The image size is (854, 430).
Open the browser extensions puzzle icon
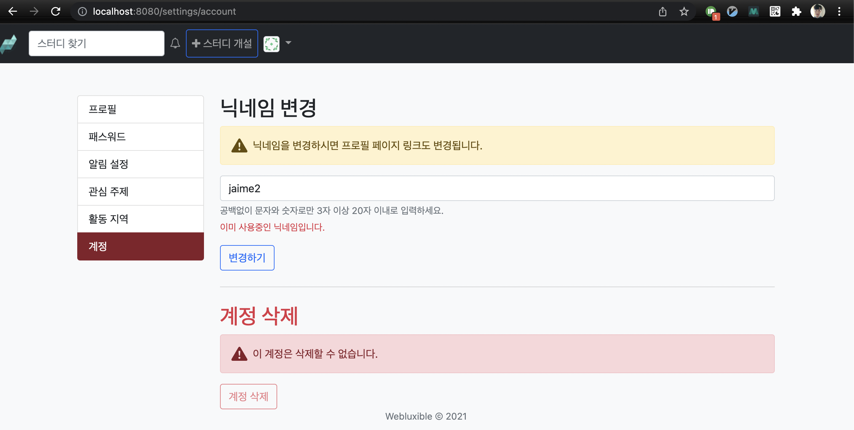tap(796, 12)
